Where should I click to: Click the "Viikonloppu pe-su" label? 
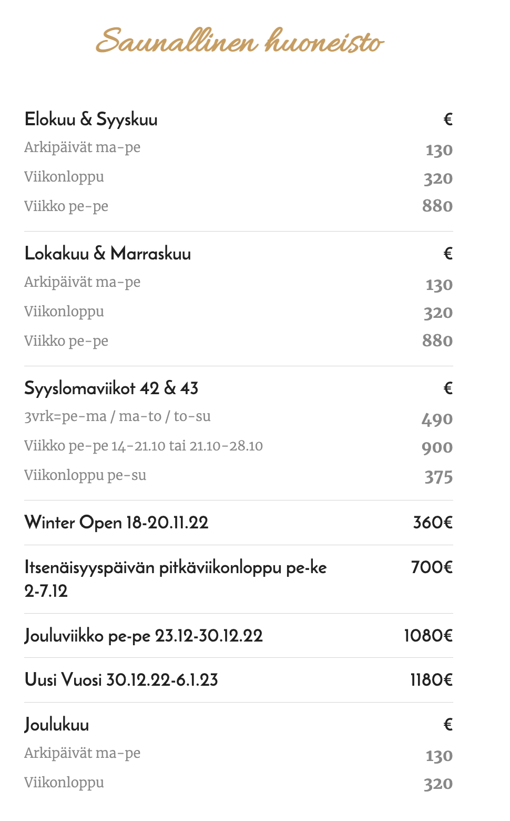pos(85,475)
